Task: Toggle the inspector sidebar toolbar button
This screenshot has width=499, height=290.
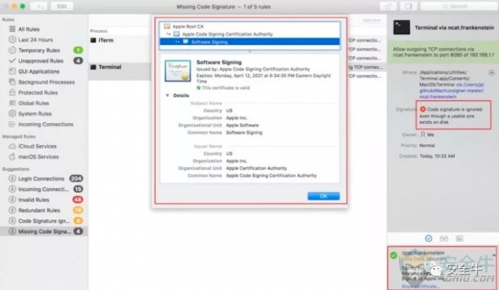Action: [409, 6]
